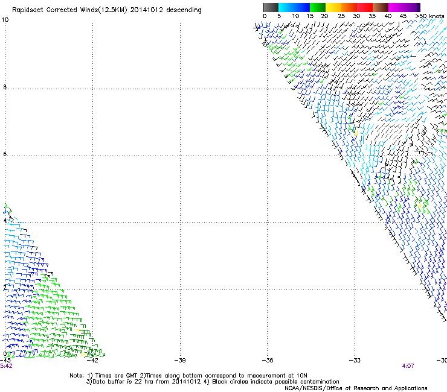Click 'Black circles indicate possible contamination' note
The width and height of the screenshot is (447, 392).
275,382
